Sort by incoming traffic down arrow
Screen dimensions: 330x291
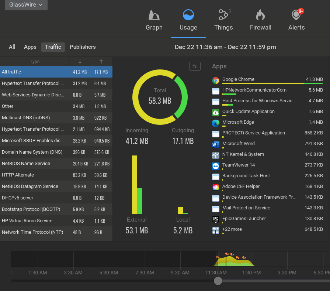pyautogui.click(x=80, y=62)
